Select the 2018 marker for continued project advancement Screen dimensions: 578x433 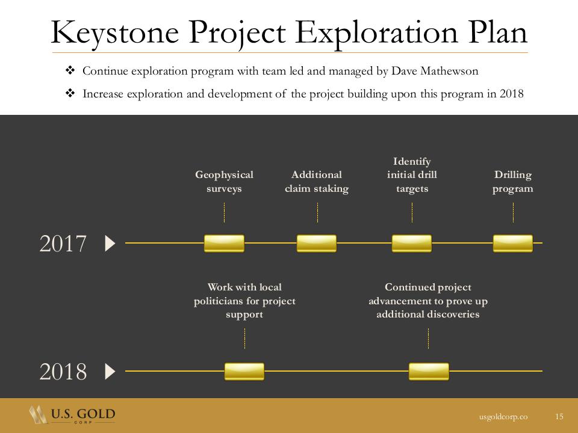point(429,372)
